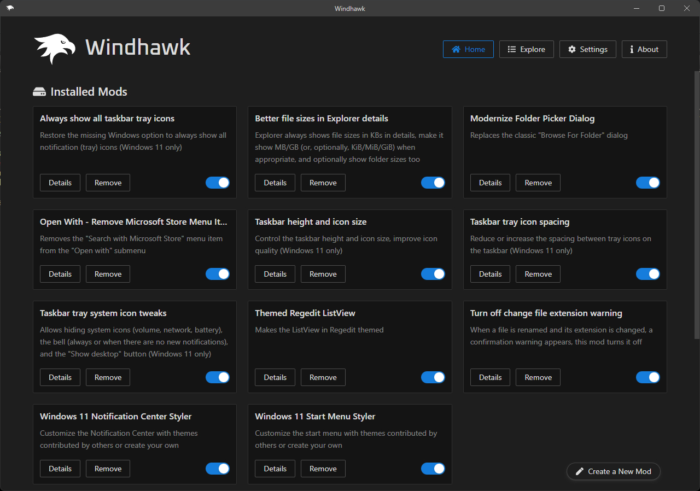The image size is (700, 491).
Task: Click title 'Taskbar tray system icon tweaks'
Action: pos(103,313)
